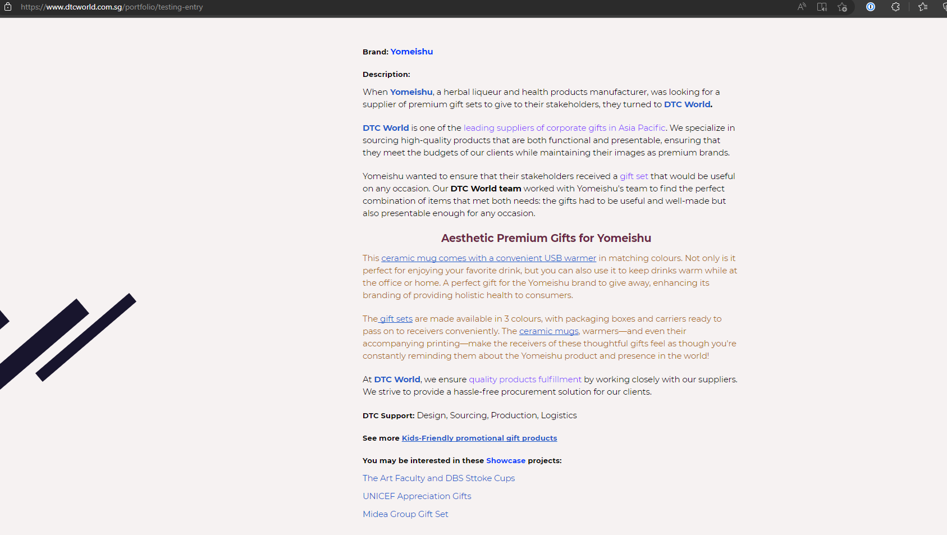The height and width of the screenshot is (535, 947).
Task: Open UNICEF Appreciation Gifts project
Action: click(417, 496)
